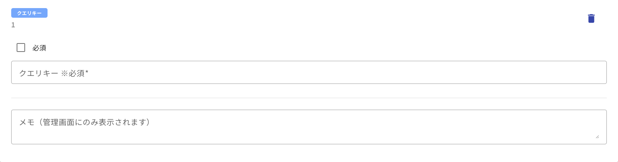
Task: Mark this query key as required
Action: (21, 47)
